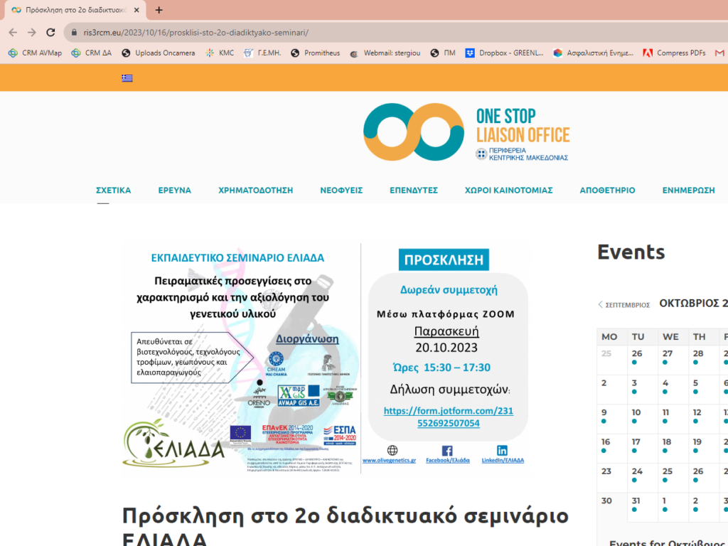Open the ΣΧΕΤΙΚΑ menu

(114, 191)
